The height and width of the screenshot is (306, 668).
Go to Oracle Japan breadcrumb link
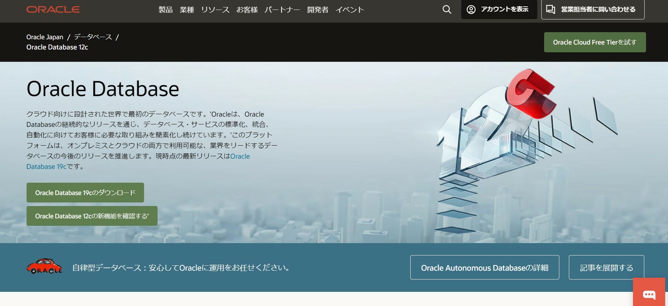tap(45, 37)
